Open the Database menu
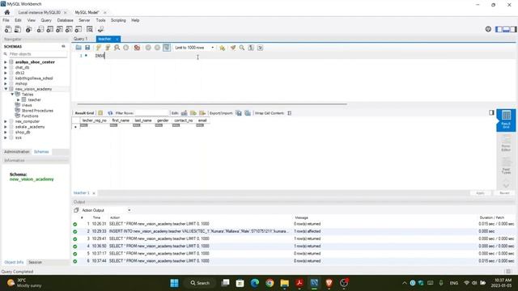Viewport: 518px width, 291px height. click(x=65, y=20)
